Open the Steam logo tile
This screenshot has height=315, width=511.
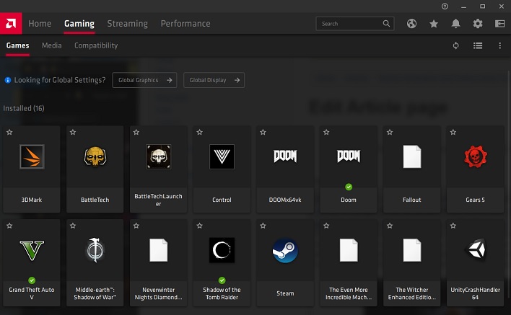tap(285, 250)
